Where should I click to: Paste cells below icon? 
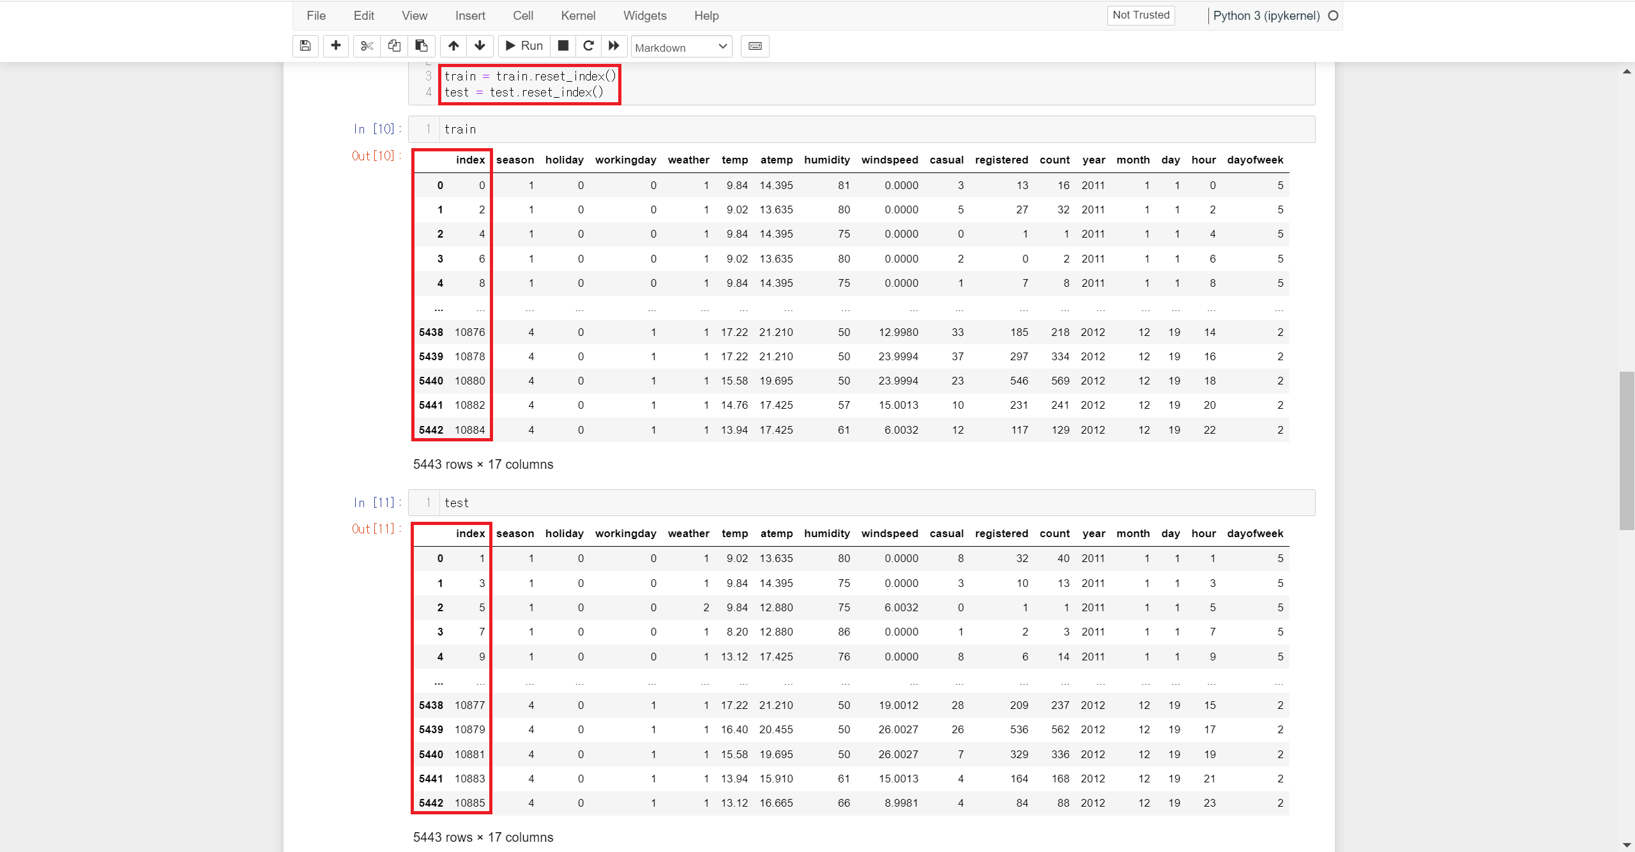coord(422,46)
